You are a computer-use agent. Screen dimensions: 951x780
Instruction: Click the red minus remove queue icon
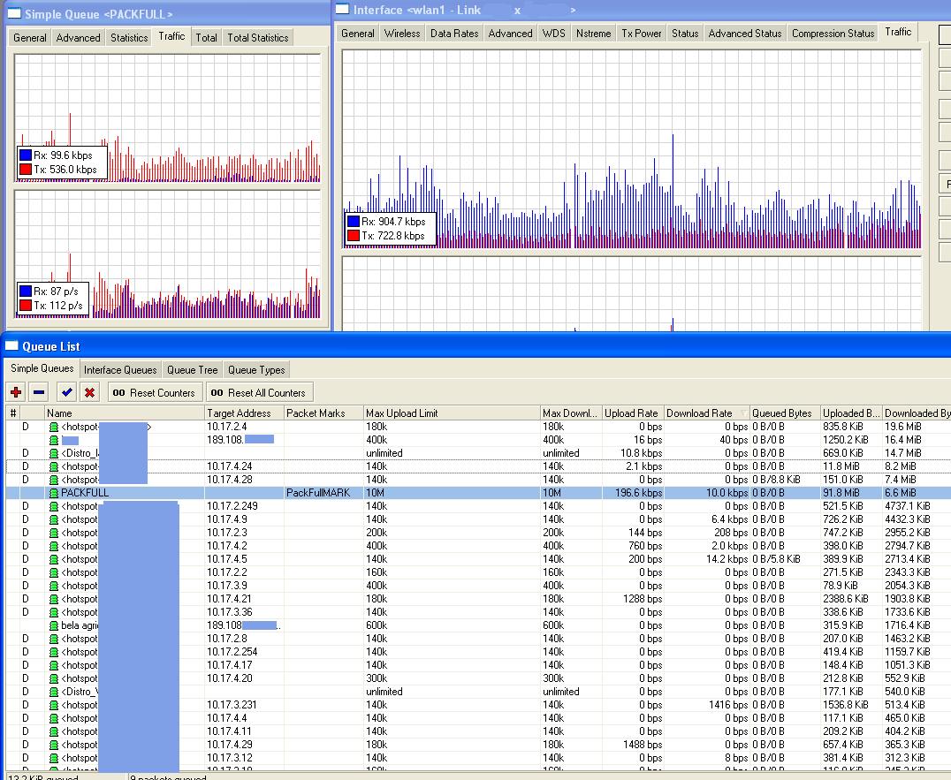39,392
